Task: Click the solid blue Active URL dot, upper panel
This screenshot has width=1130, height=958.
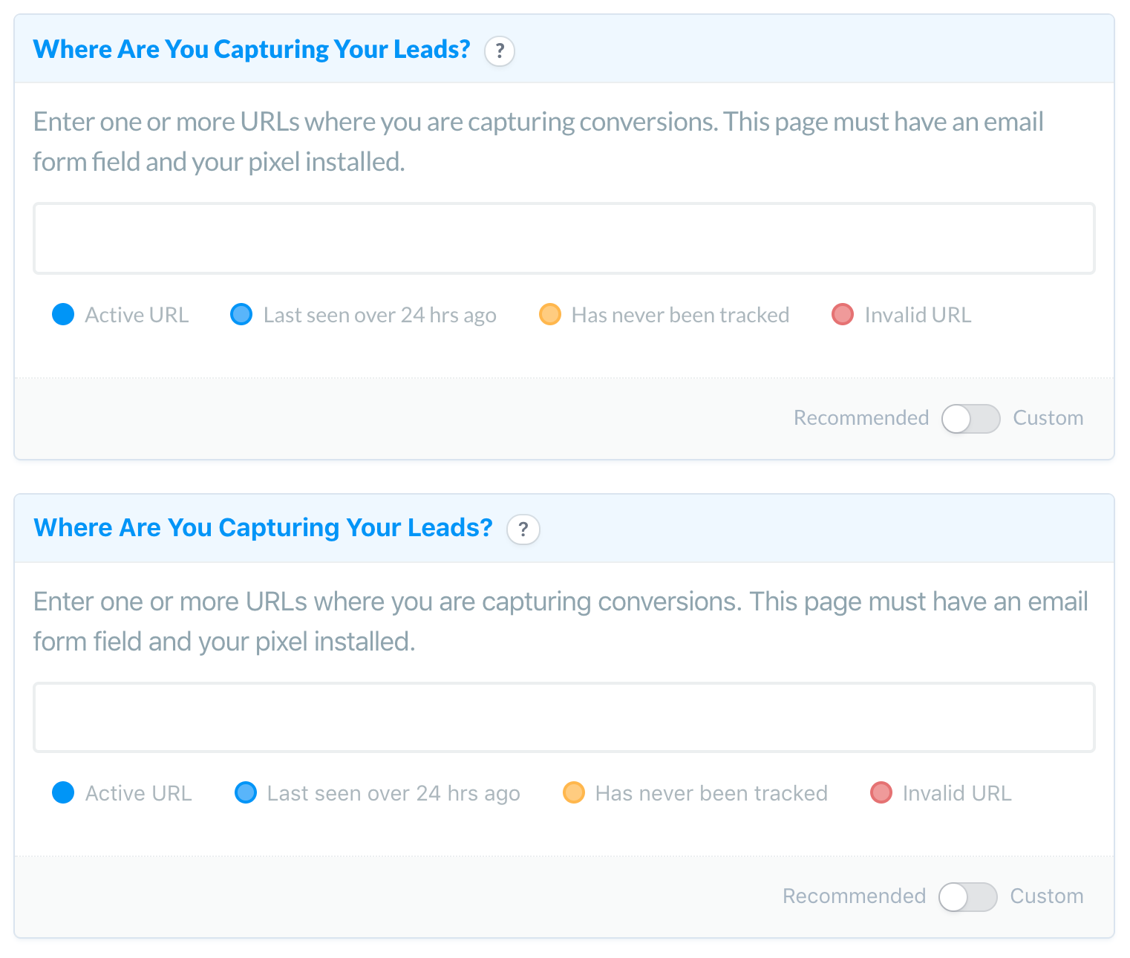Action: coord(64,315)
